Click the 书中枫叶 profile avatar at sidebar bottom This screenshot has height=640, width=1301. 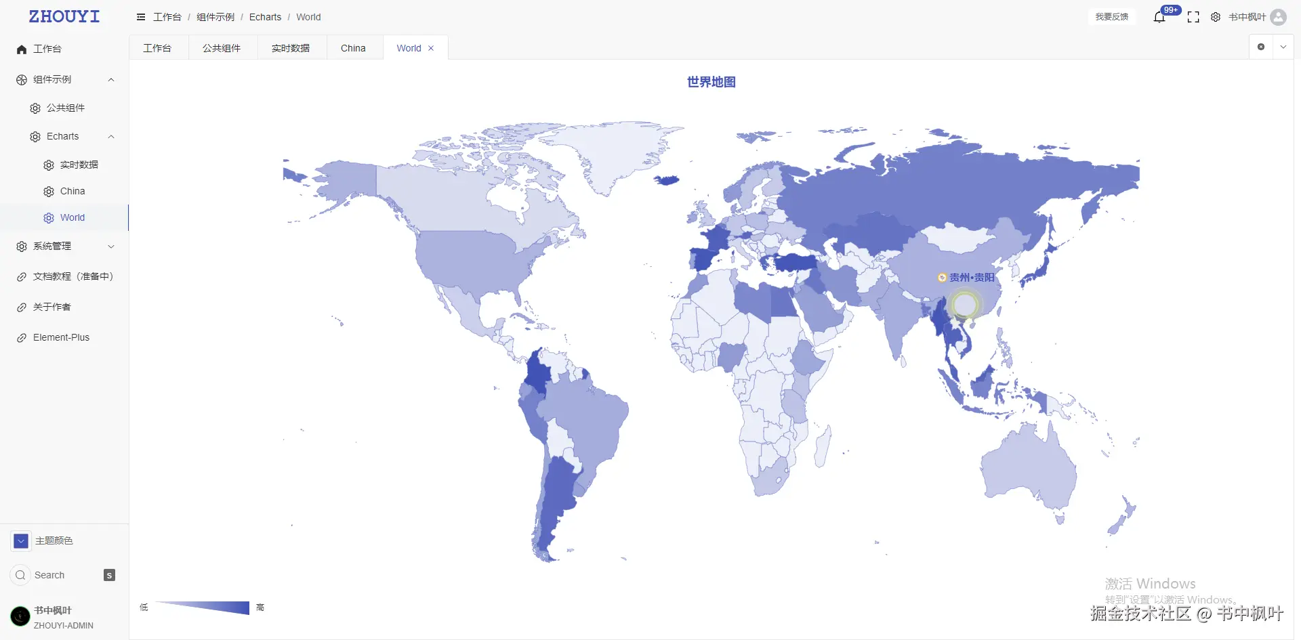(x=20, y=616)
